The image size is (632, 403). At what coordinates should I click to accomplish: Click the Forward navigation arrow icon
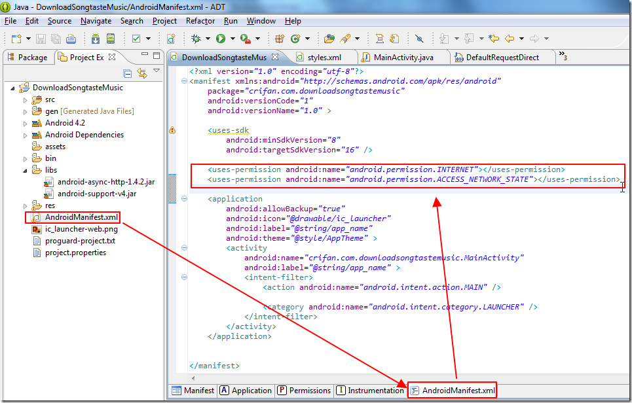coord(534,39)
